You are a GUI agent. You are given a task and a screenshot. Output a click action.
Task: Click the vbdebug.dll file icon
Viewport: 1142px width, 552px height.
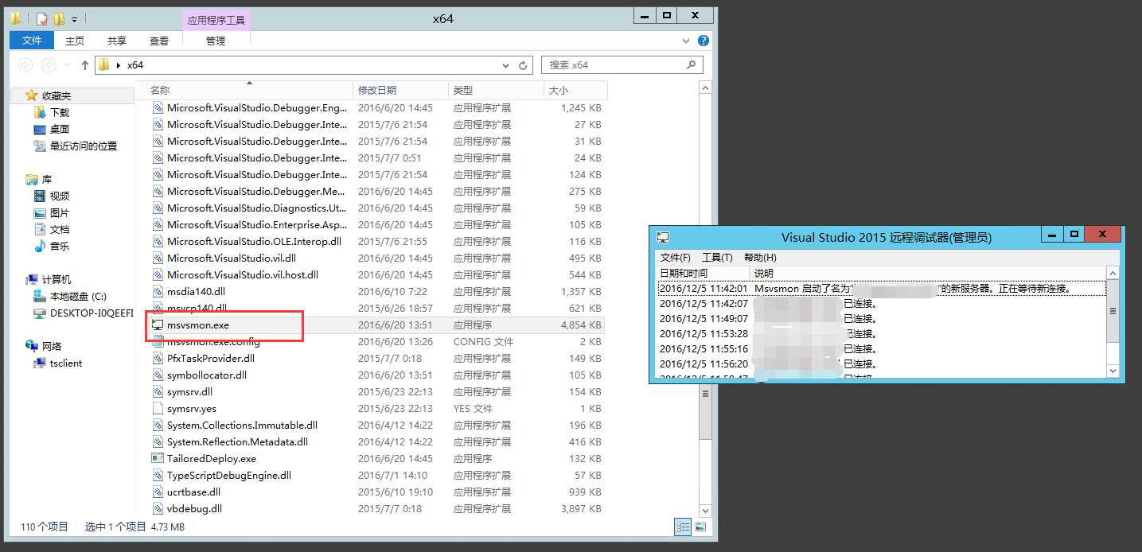click(158, 508)
